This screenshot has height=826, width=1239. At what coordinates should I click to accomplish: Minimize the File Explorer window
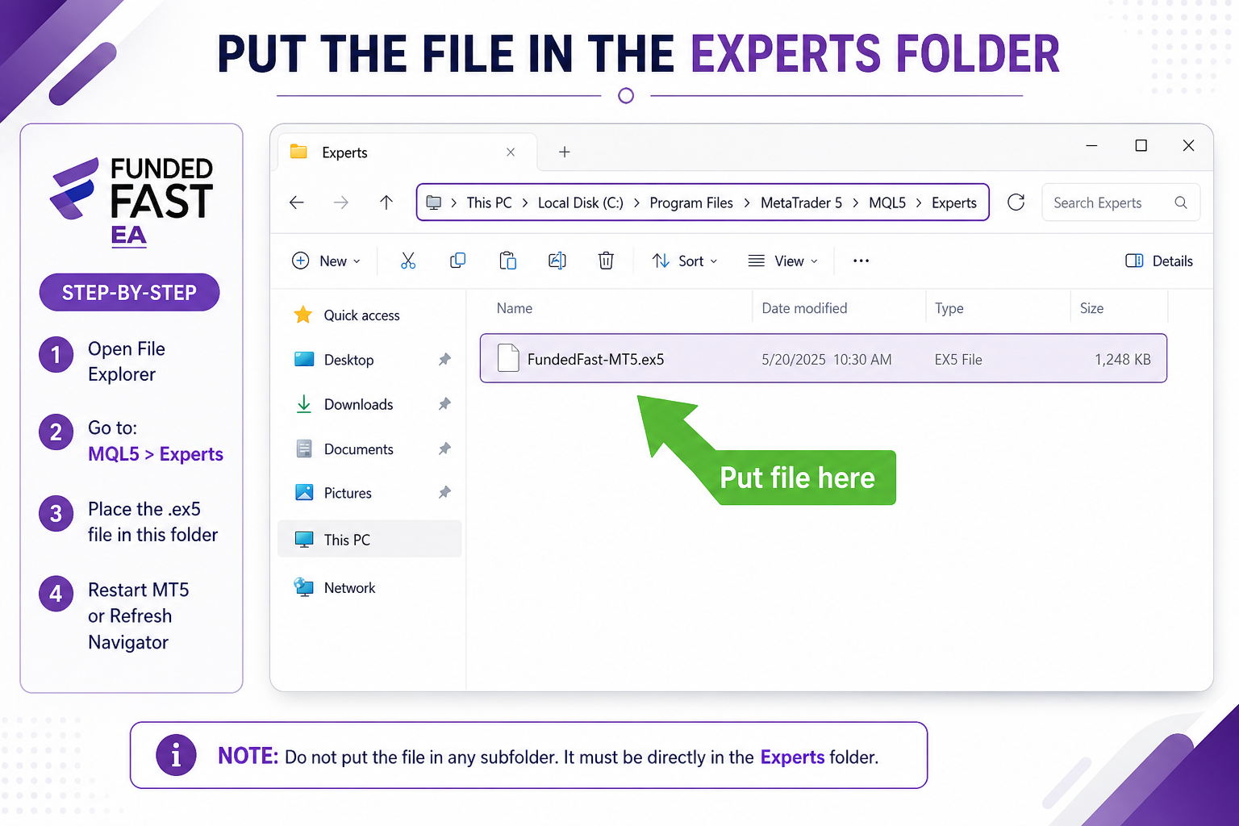click(1091, 146)
